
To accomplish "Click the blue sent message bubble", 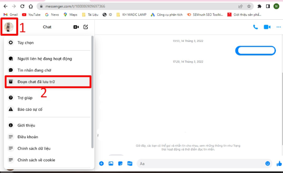I will click(255, 50).
